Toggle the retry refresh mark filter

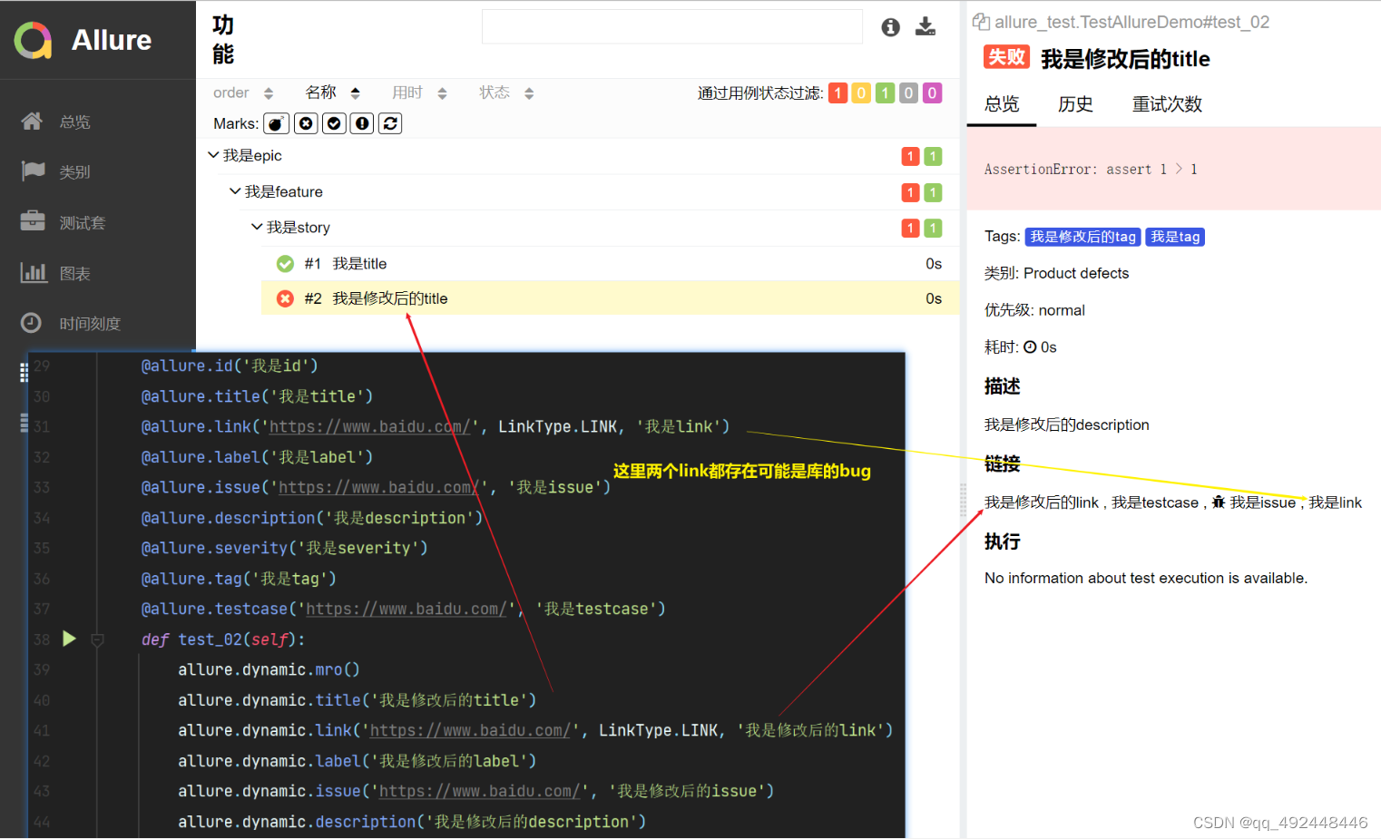click(390, 123)
